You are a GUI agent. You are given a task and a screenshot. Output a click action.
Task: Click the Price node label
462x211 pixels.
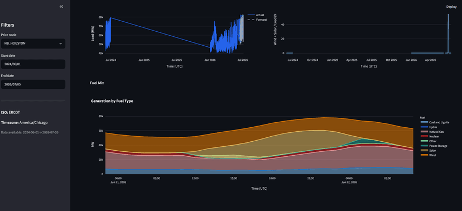[8, 35]
